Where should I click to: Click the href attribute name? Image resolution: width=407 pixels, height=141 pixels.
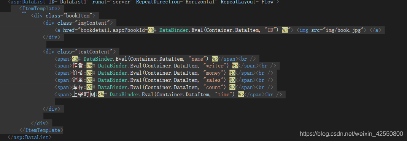pyautogui.click(x=69, y=30)
